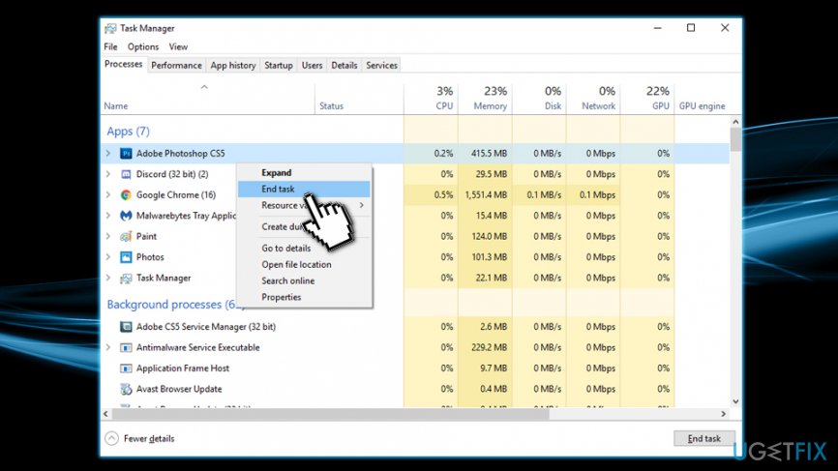838x471 pixels.
Task: Sort by the Name column header
Action: click(x=208, y=99)
